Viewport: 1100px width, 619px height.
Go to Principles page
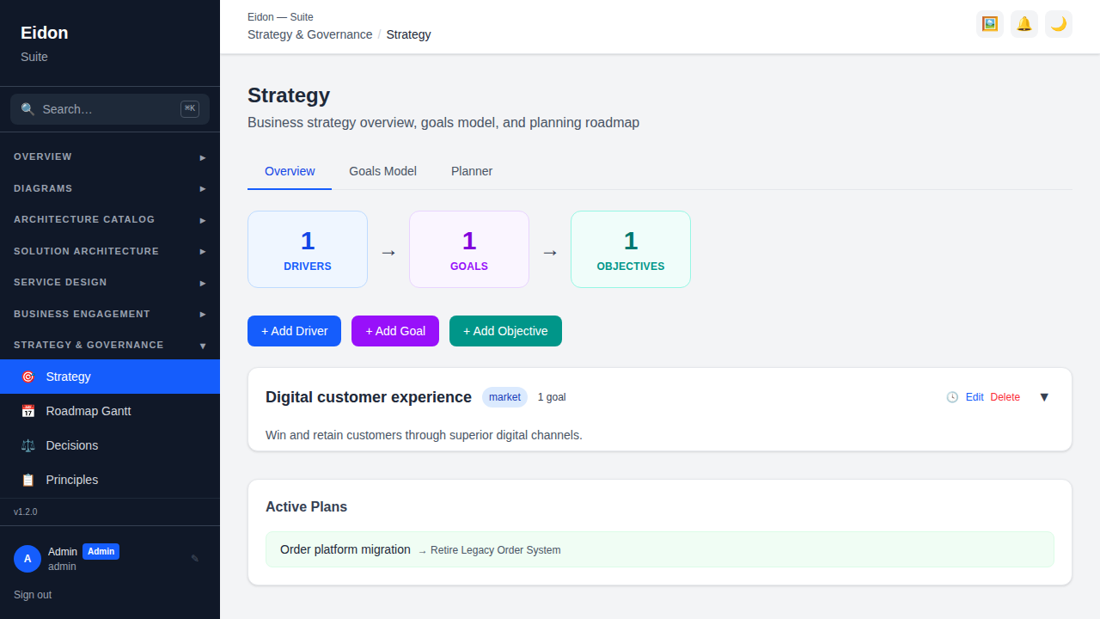[110, 480]
